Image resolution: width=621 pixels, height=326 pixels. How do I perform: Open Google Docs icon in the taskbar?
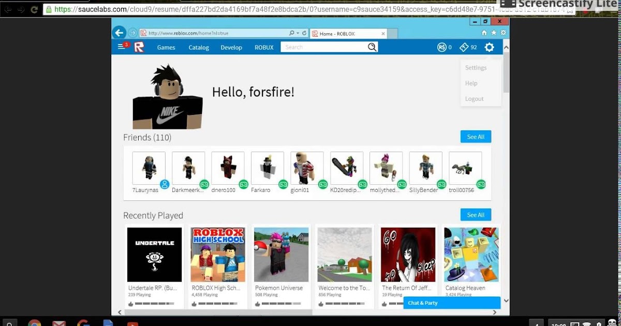[108, 324]
